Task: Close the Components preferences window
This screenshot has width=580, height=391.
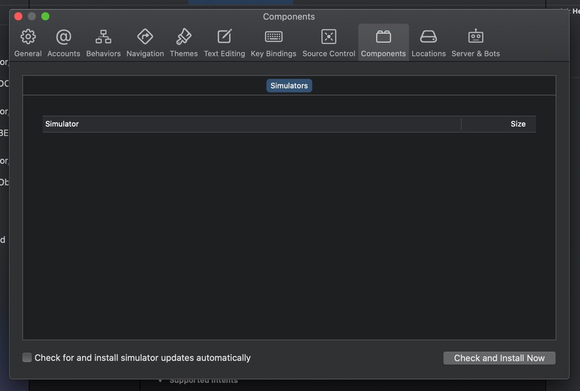Action: click(19, 17)
